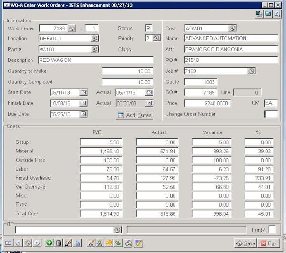Click the Exit button
Image resolution: width=286 pixels, height=253 pixels.
269,243
